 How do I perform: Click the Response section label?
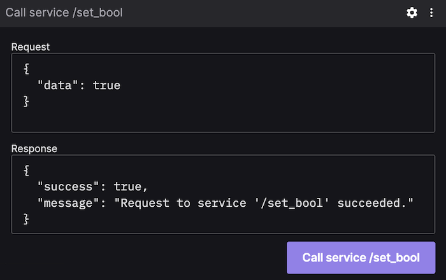pos(34,149)
